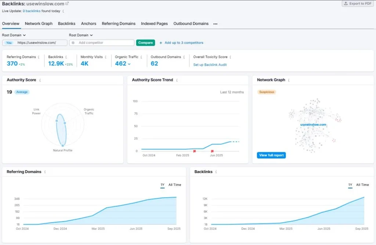This screenshot has width=376, height=245.
Task: Click the plus icon for adding competitors
Action: coord(161,43)
